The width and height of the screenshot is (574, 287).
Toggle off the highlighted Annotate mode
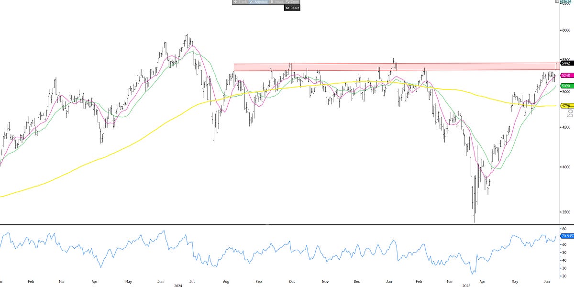coord(258,2)
